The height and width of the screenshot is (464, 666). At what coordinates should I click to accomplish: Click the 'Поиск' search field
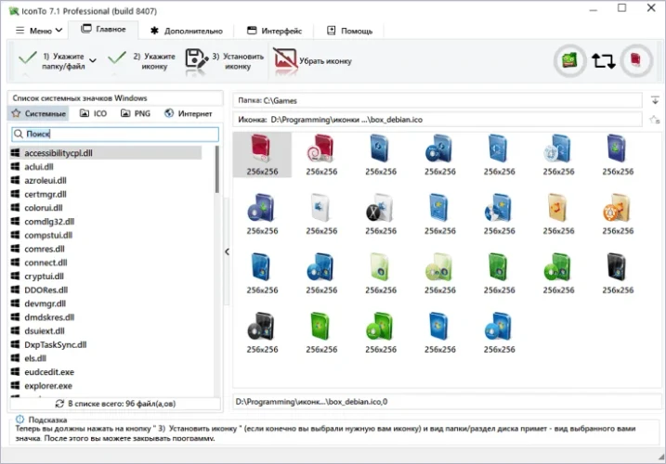click(x=114, y=134)
